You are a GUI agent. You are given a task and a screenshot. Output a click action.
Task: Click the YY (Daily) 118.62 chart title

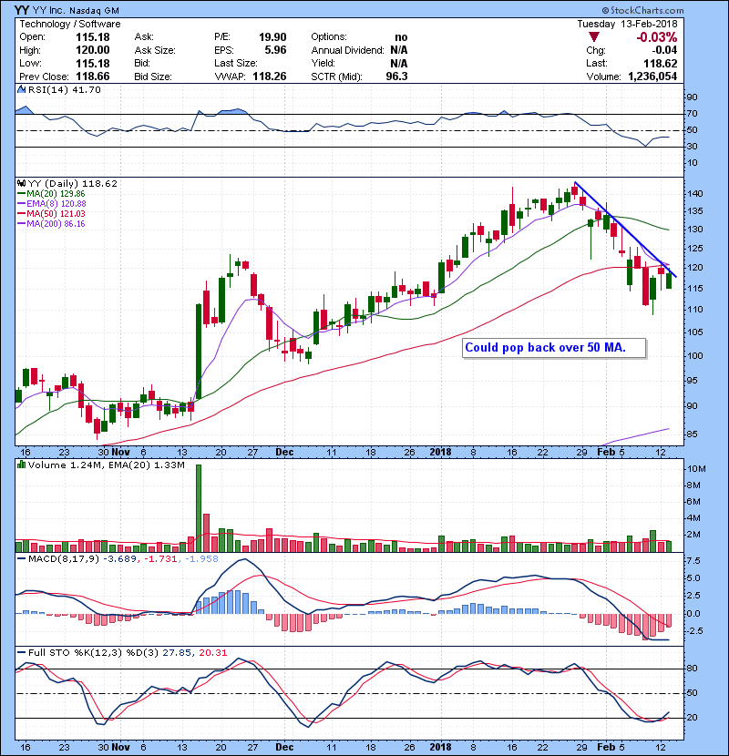[x=72, y=183]
